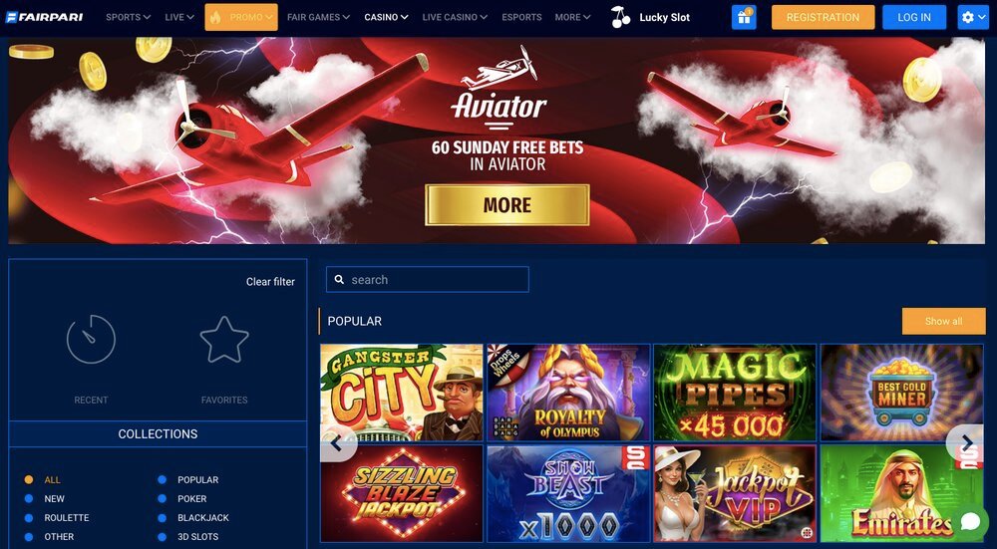This screenshot has height=549, width=997.
Task: Click the Lucky Slot cherry icon
Action: (x=620, y=17)
